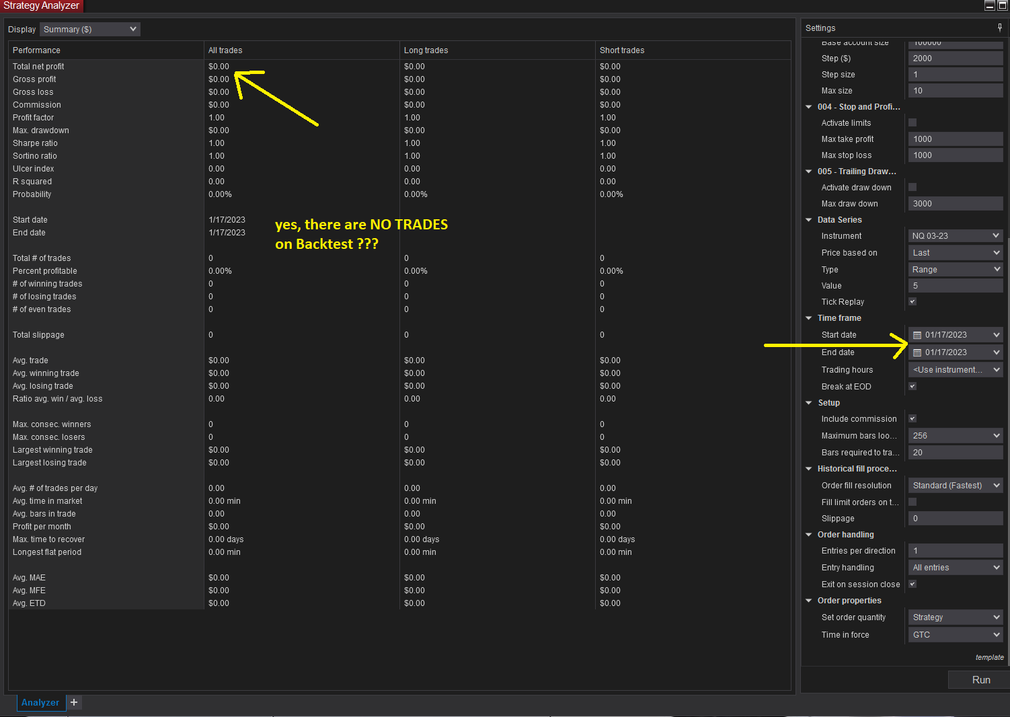
Task: Edit the Max take profit field
Action: tap(956, 139)
